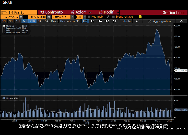
Task: Open the end date calendar picker
Action: 49,17
